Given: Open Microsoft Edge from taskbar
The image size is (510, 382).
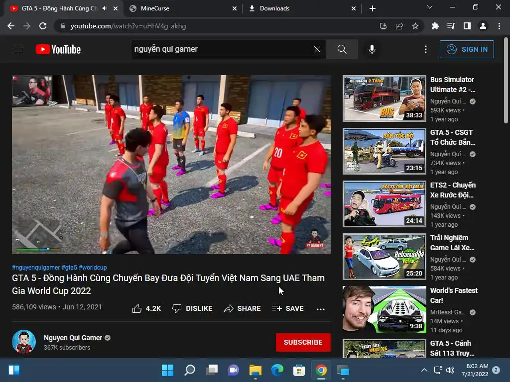Looking at the screenshot, I should (x=277, y=370).
